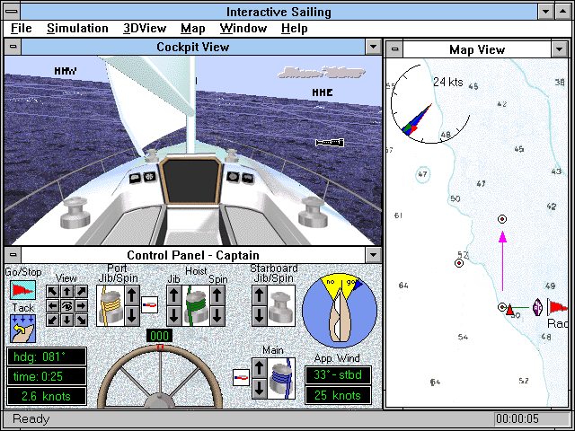Click the green halyard Hoist winch
Viewport: 575px width, 431px height.
196,305
